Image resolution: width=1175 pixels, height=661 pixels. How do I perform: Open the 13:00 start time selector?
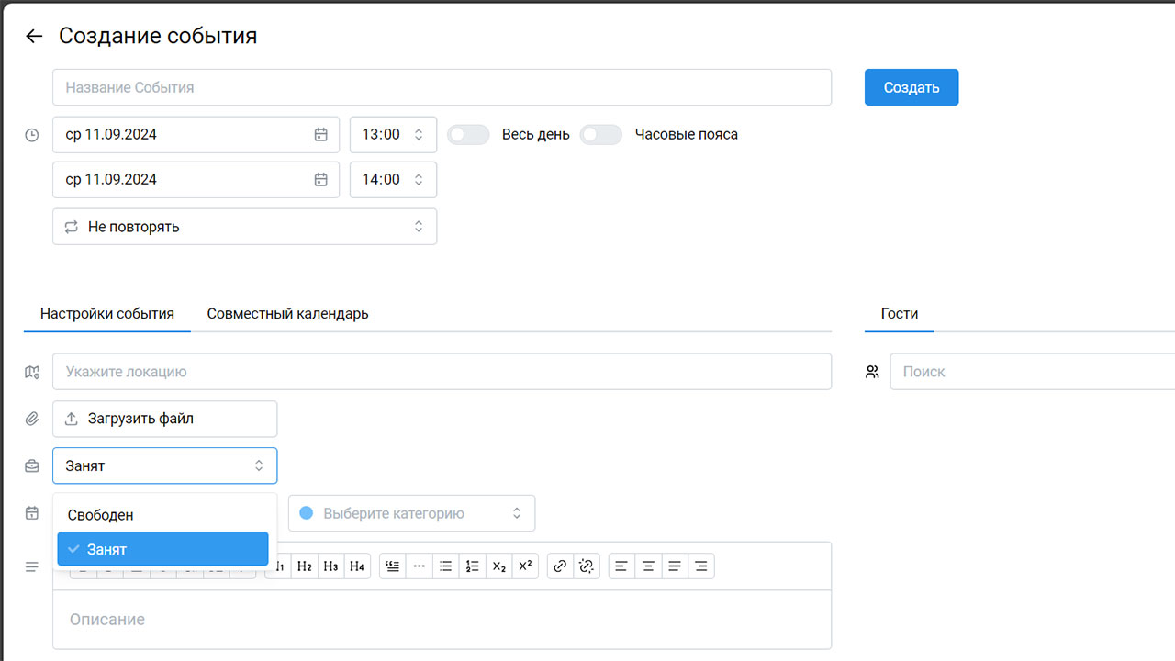394,135
